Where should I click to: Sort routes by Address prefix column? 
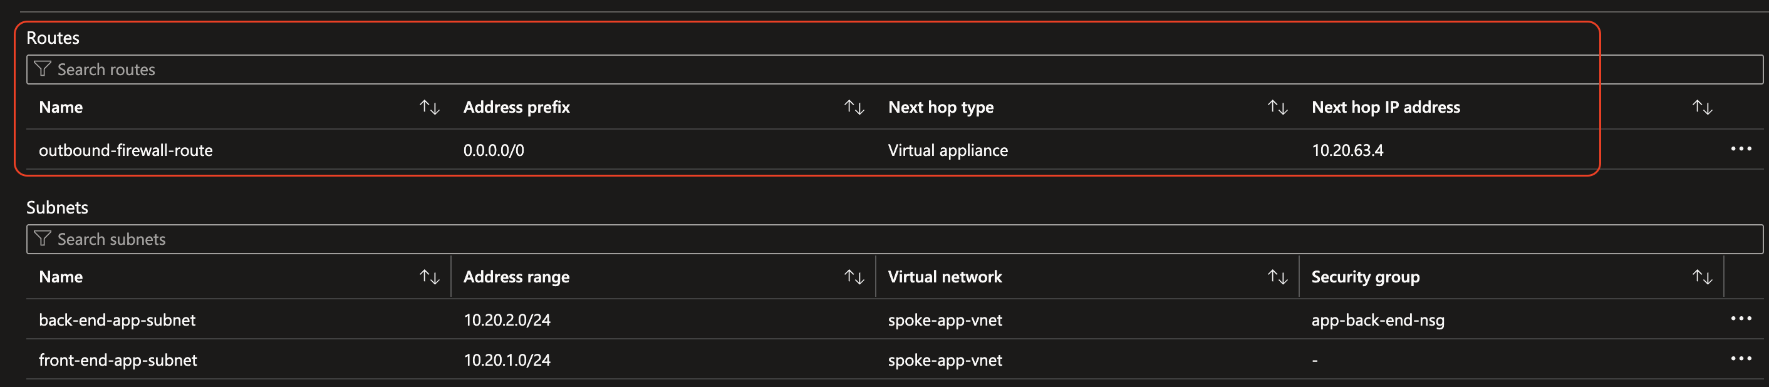pos(854,106)
